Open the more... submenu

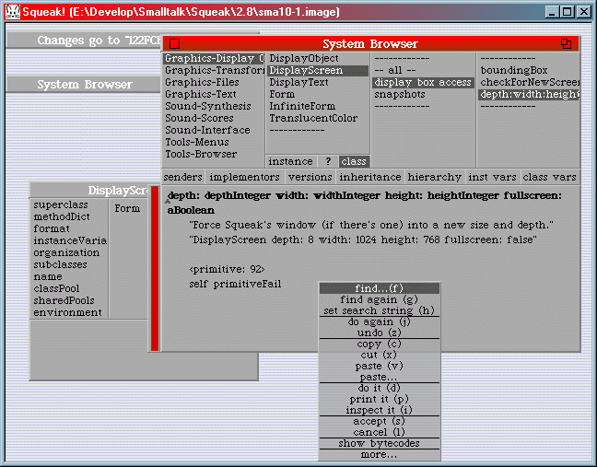tap(380, 454)
